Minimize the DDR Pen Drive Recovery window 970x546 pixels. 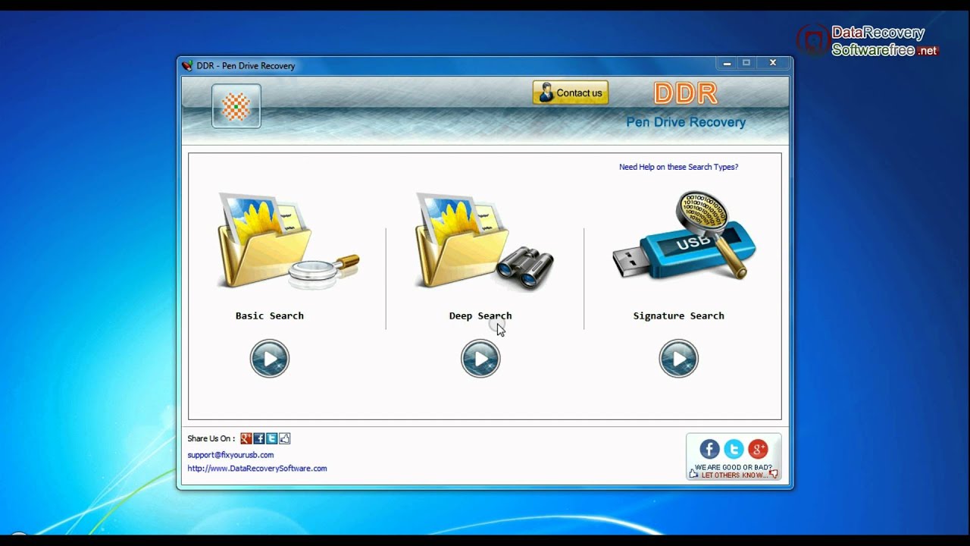point(727,63)
